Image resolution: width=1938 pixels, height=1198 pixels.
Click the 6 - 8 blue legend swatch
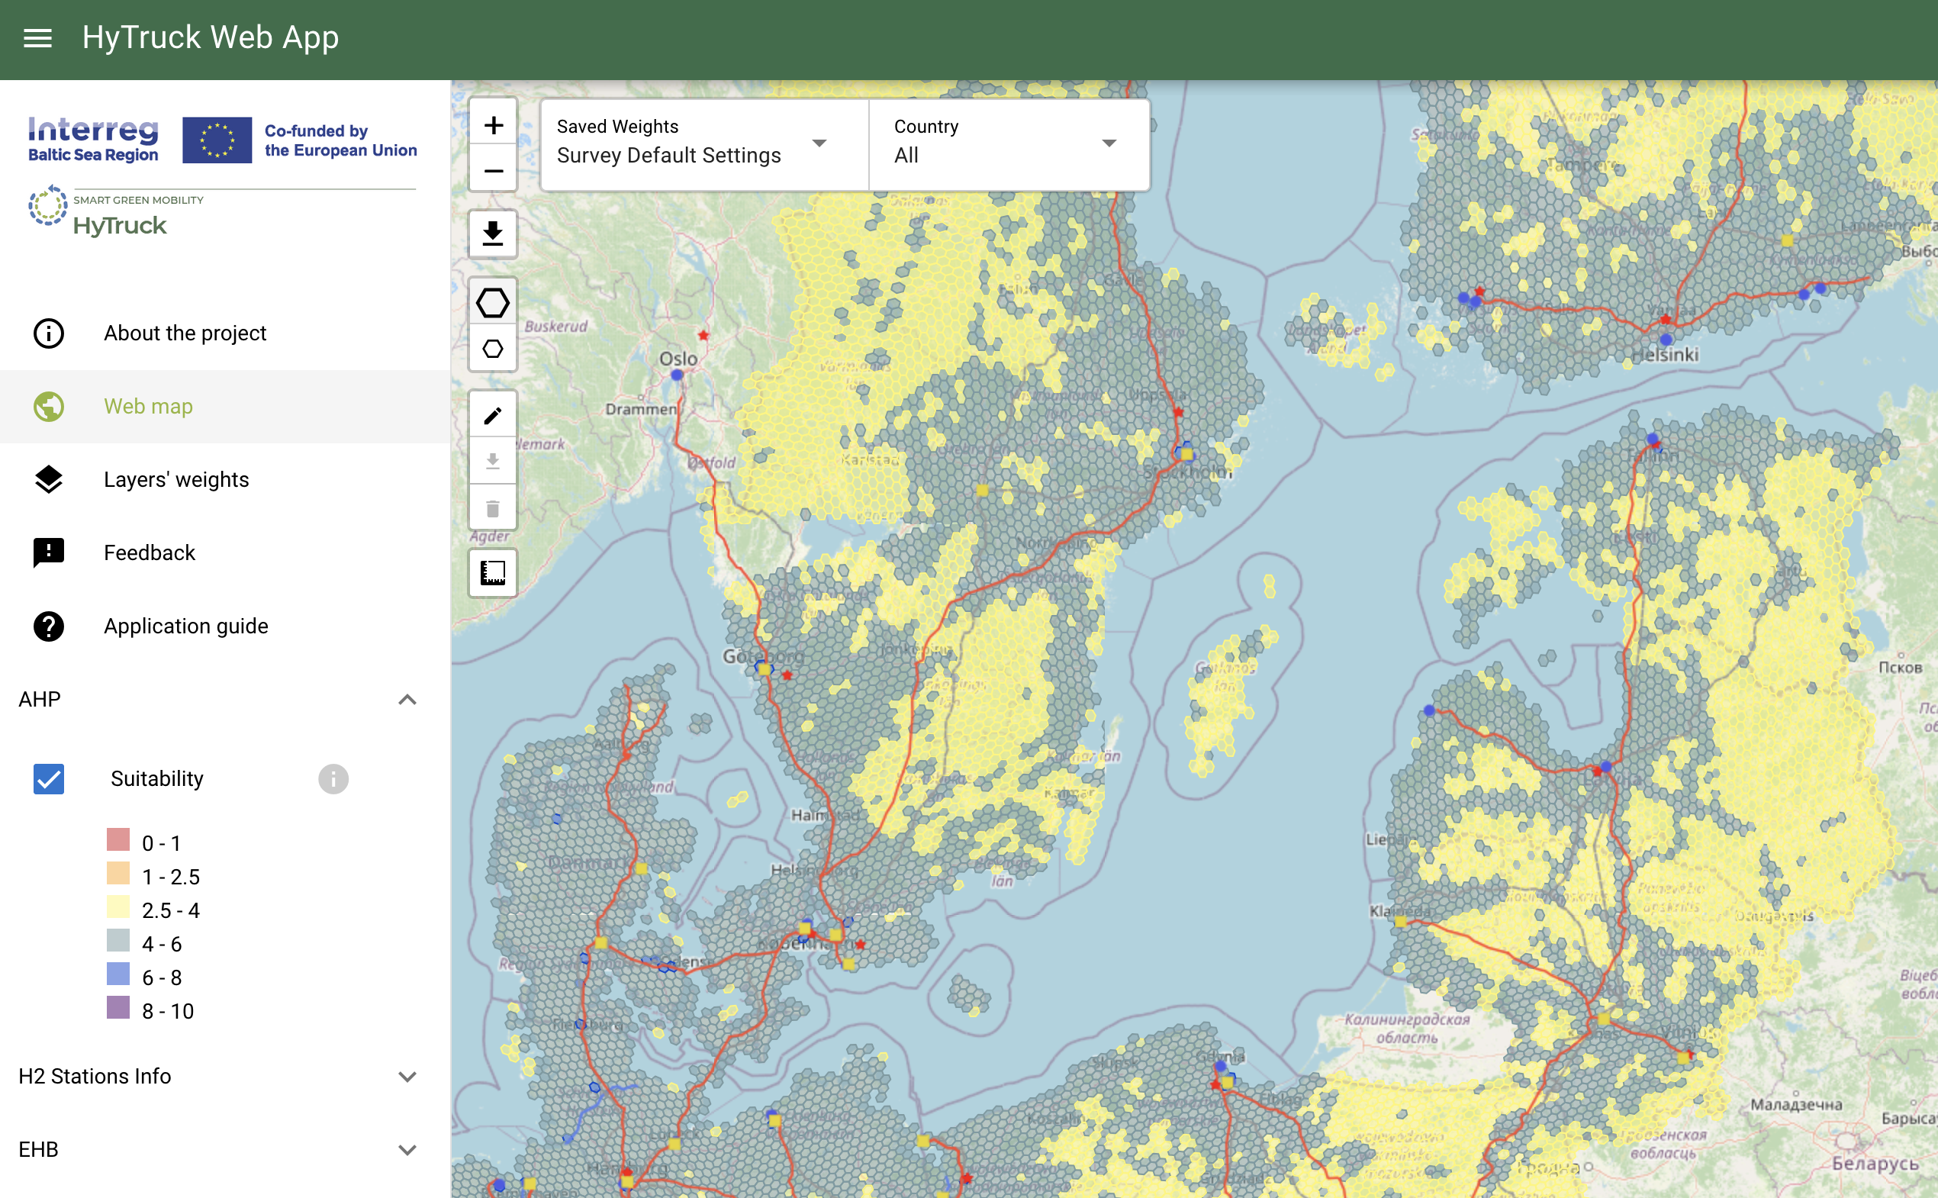pos(118,974)
